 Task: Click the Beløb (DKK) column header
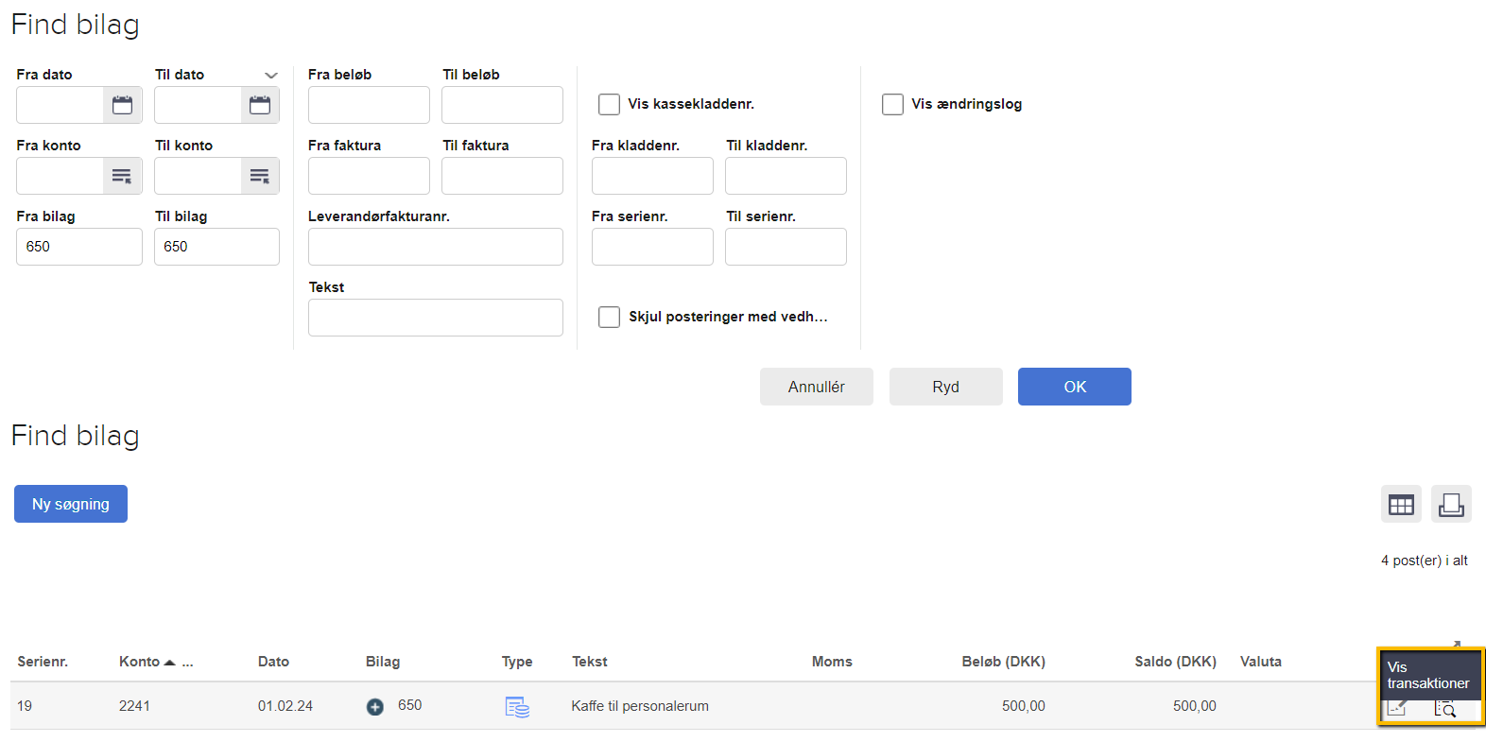[1003, 662]
